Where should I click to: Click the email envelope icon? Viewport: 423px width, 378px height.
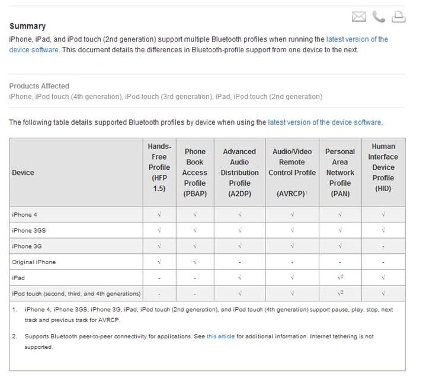359,17
